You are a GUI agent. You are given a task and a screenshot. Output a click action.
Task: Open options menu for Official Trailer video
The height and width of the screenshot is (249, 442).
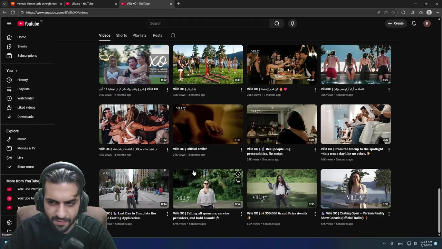[x=241, y=149]
